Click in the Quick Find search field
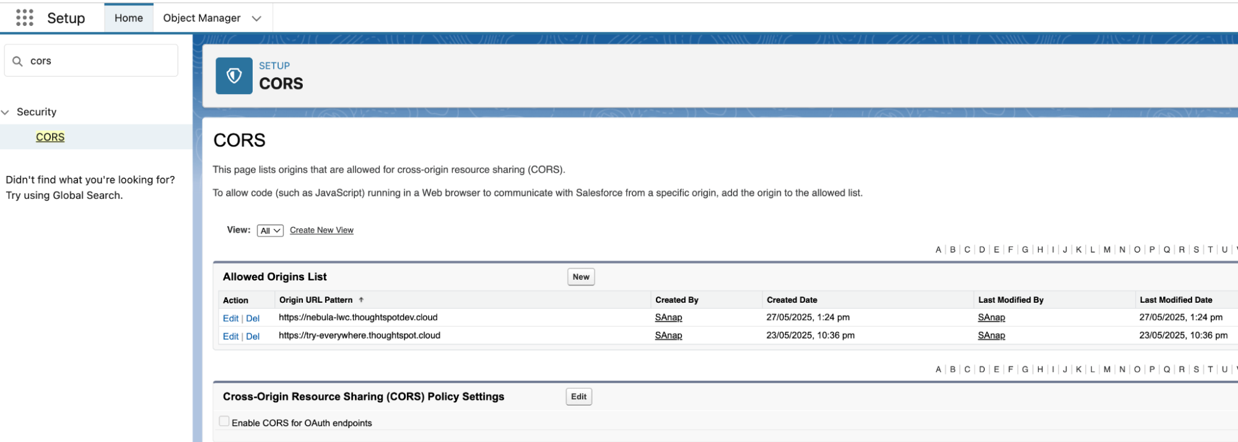The width and height of the screenshot is (1238, 442). tap(99, 61)
